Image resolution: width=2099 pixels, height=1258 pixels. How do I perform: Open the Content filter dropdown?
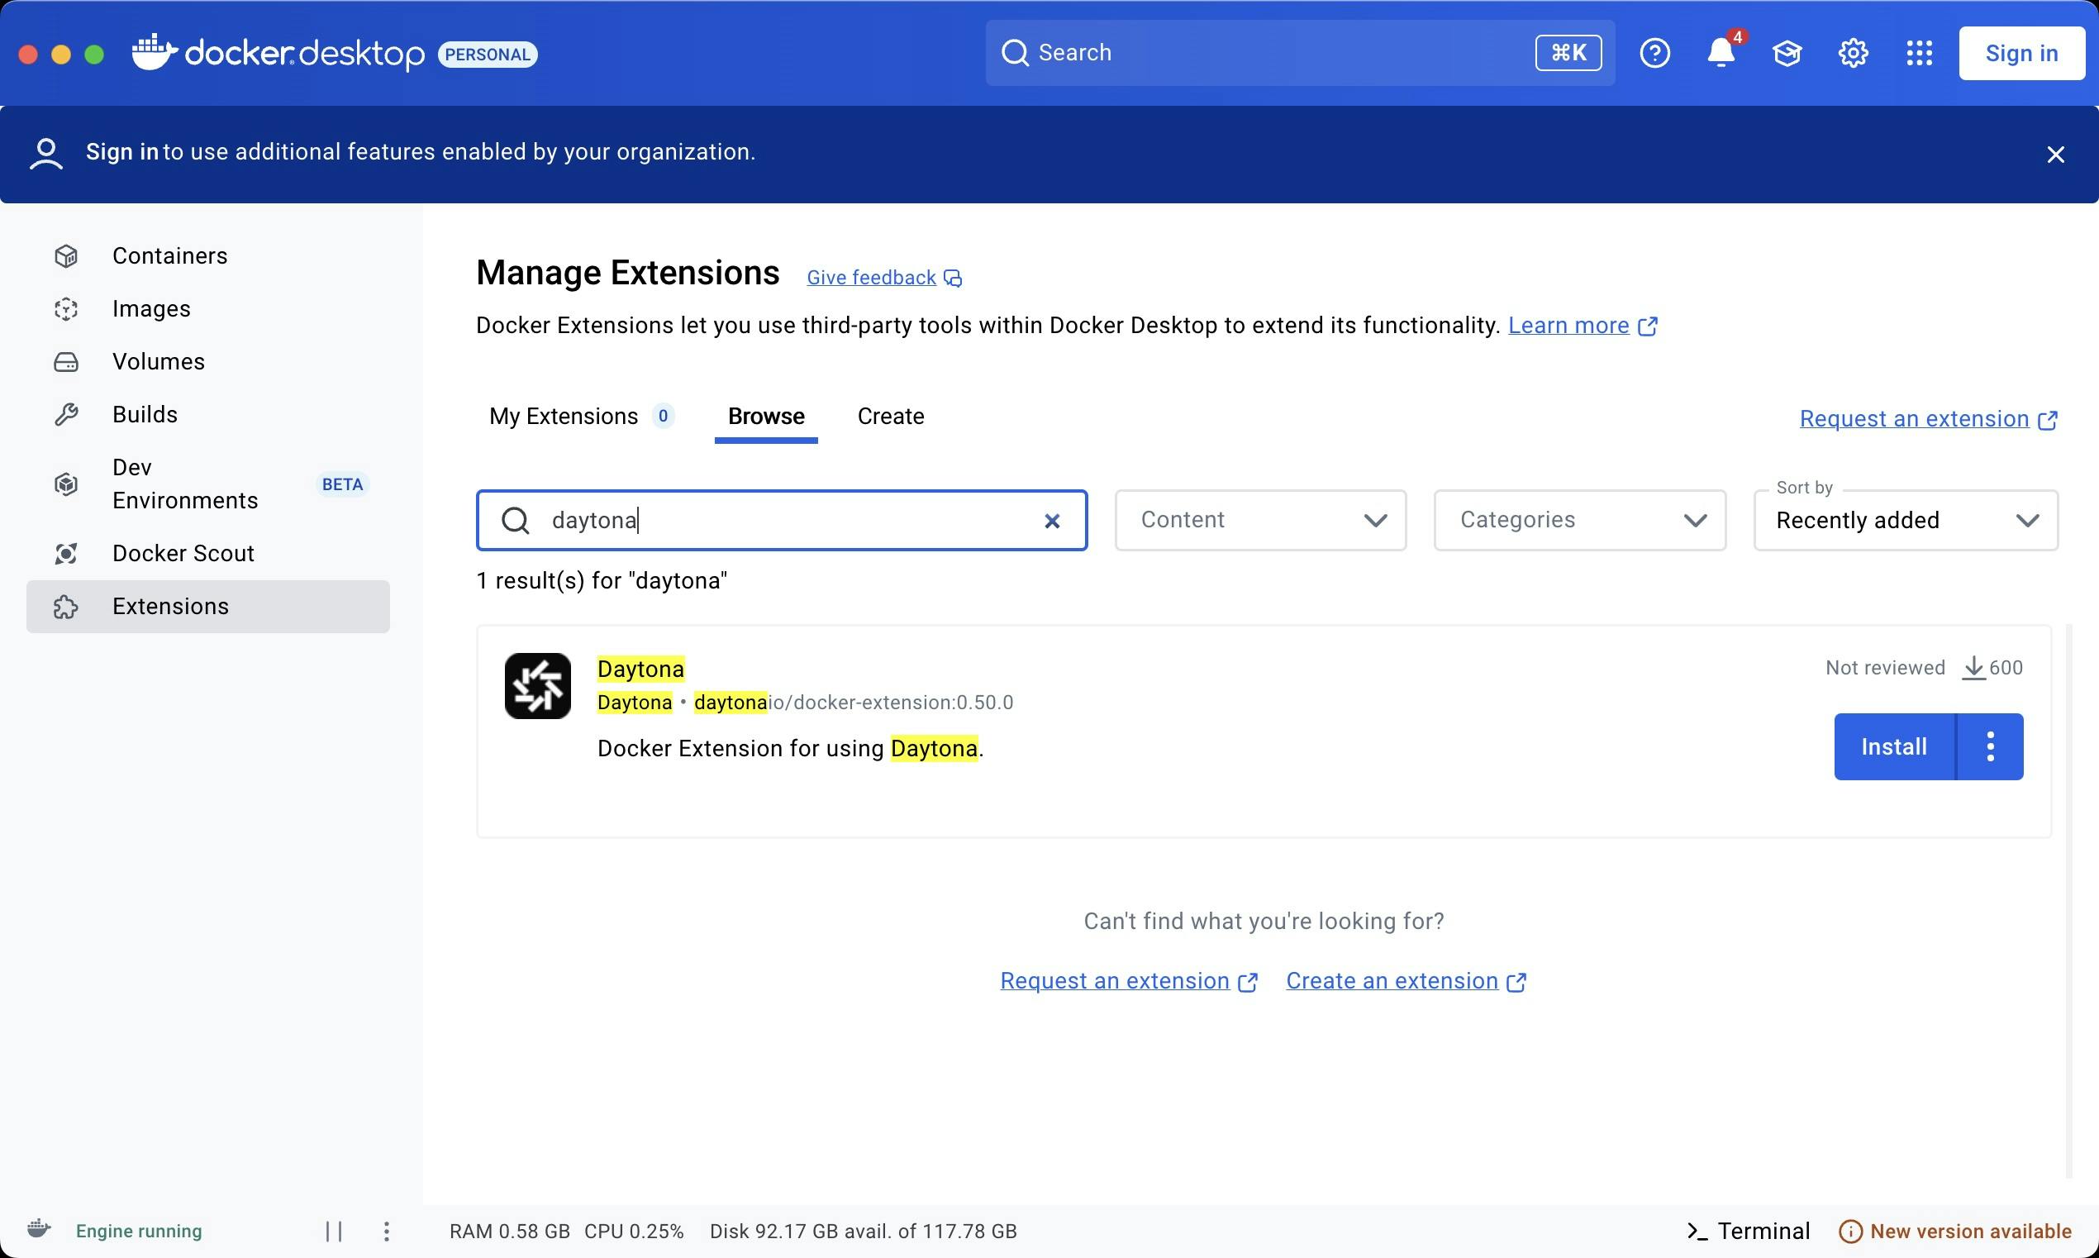pos(1260,520)
